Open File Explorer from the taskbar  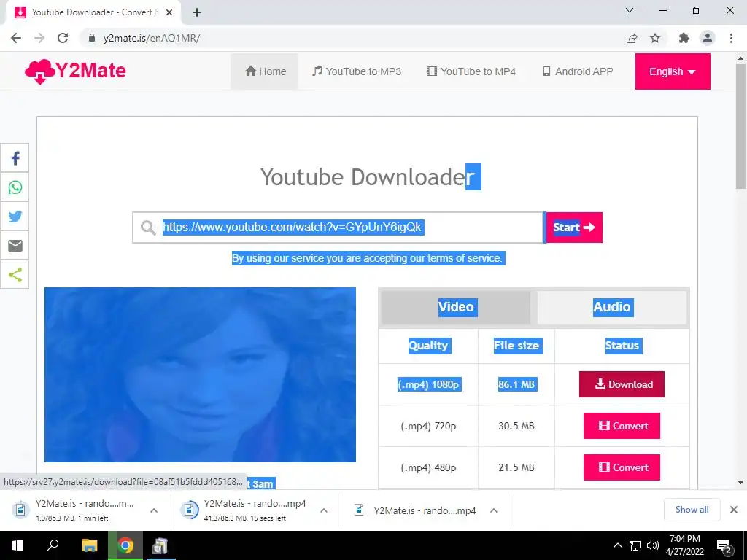[x=89, y=545]
